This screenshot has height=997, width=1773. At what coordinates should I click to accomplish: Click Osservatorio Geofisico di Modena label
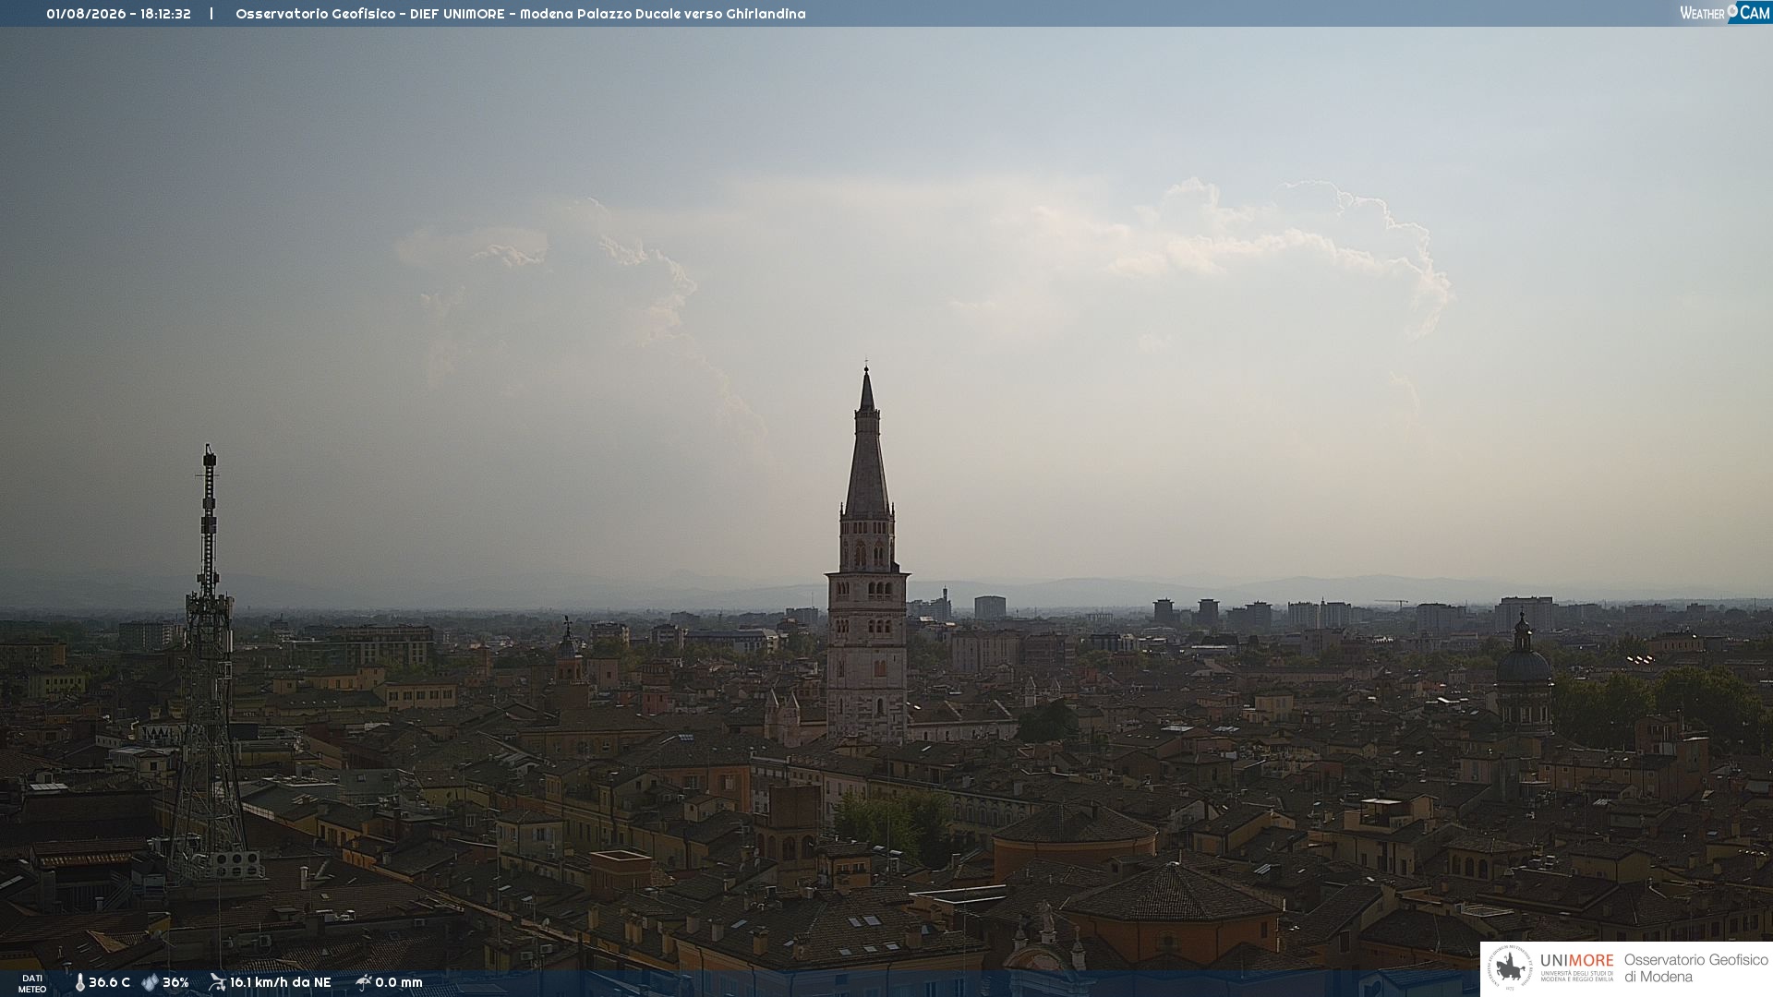(1695, 968)
